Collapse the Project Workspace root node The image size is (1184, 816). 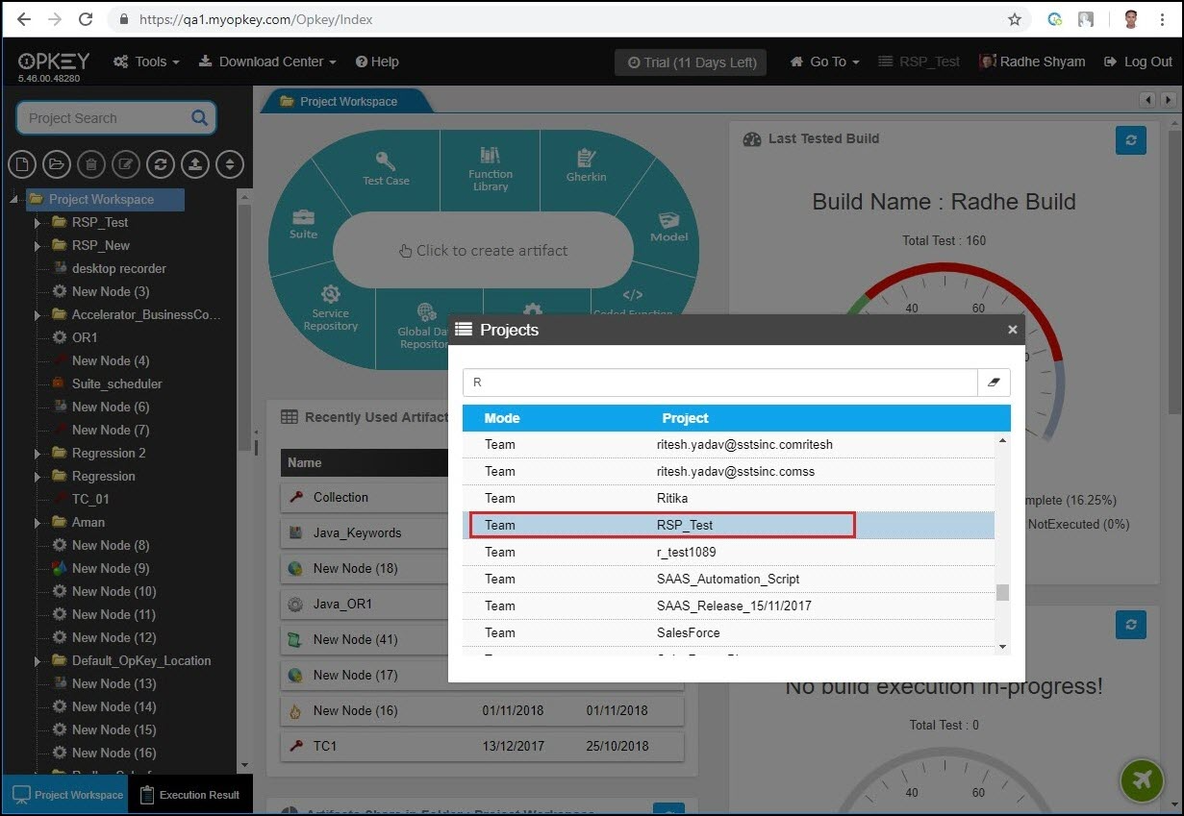pyautogui.click(x=14, y=200)
